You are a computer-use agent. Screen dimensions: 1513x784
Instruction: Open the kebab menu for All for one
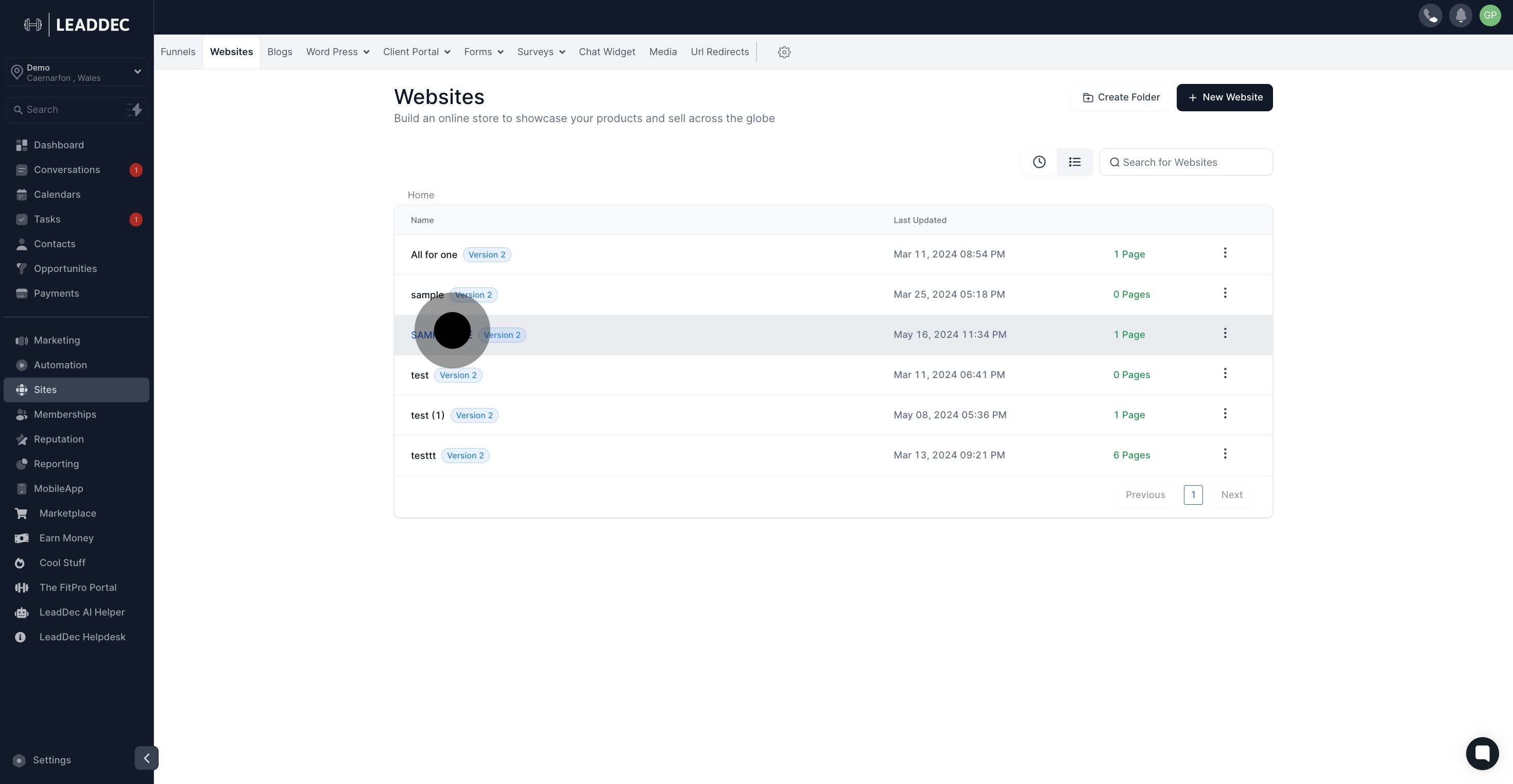1225,253
